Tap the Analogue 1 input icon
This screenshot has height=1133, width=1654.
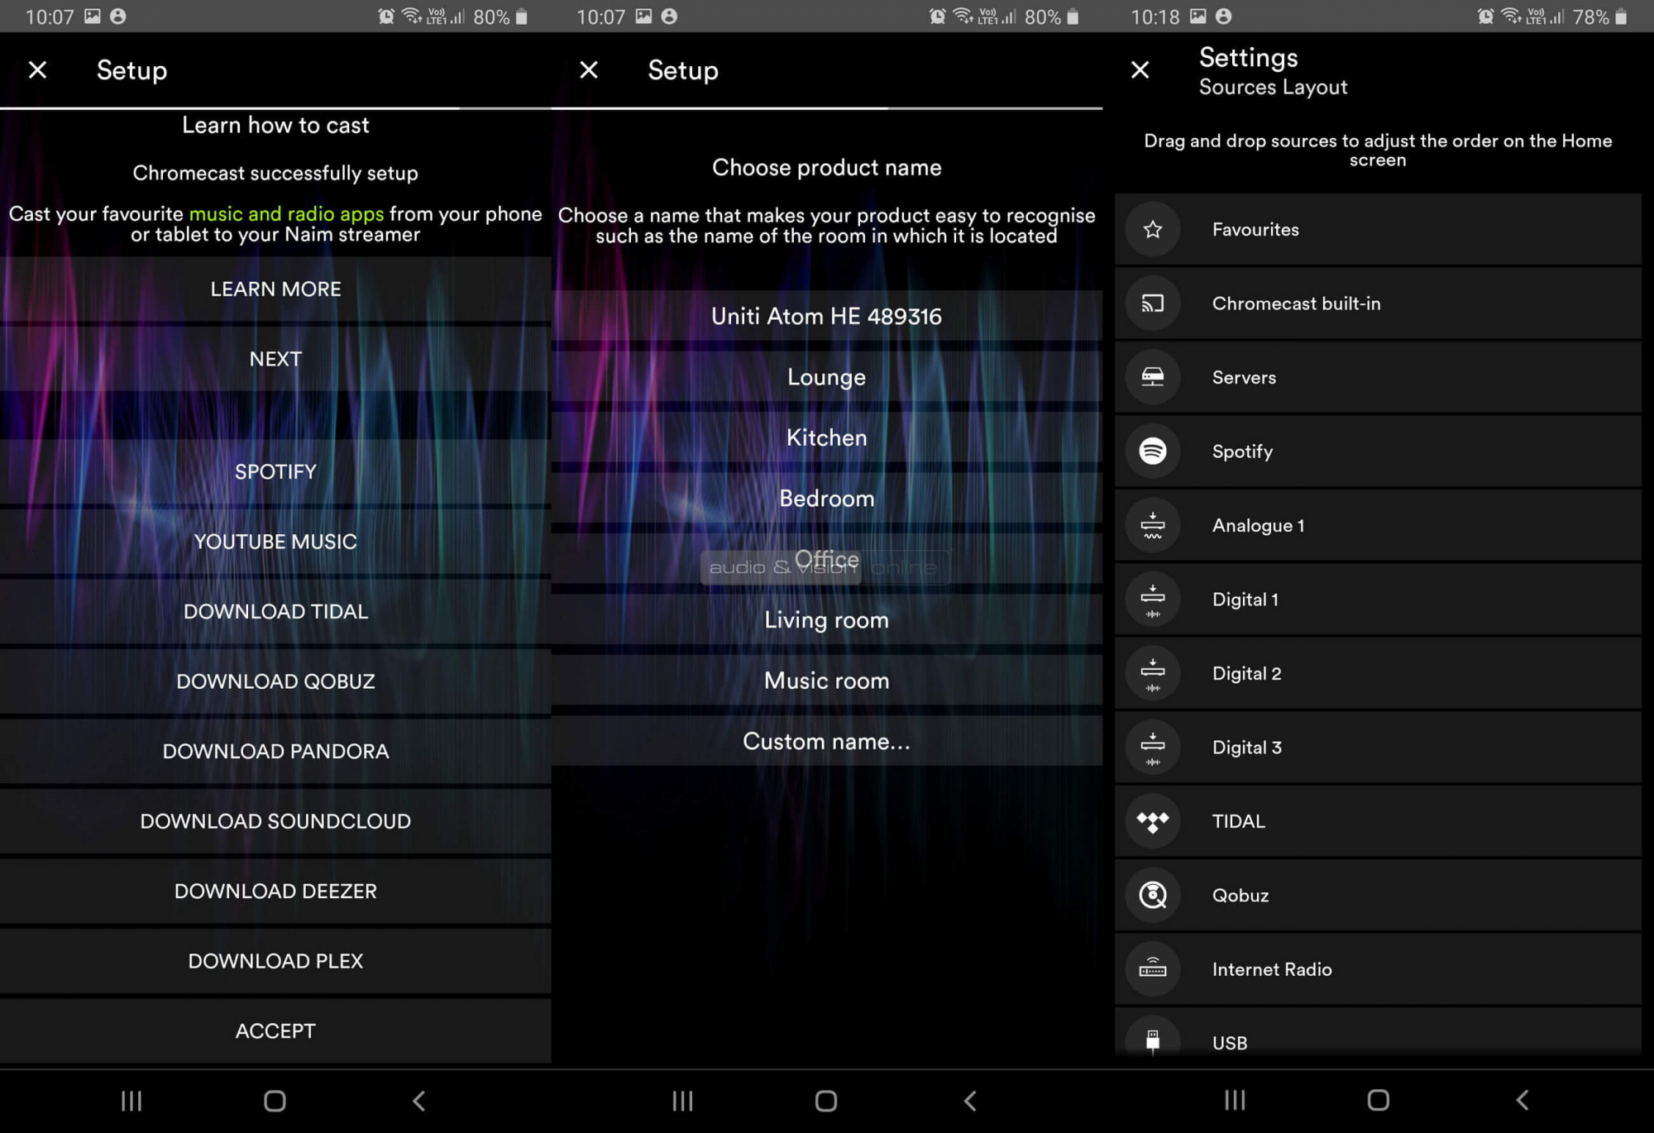point(1153,525)
